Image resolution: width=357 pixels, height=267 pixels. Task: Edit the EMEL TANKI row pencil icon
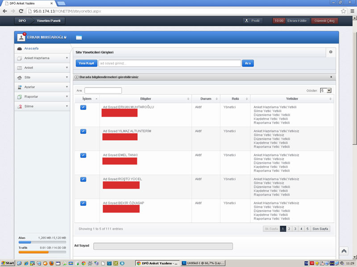point(83,155)
